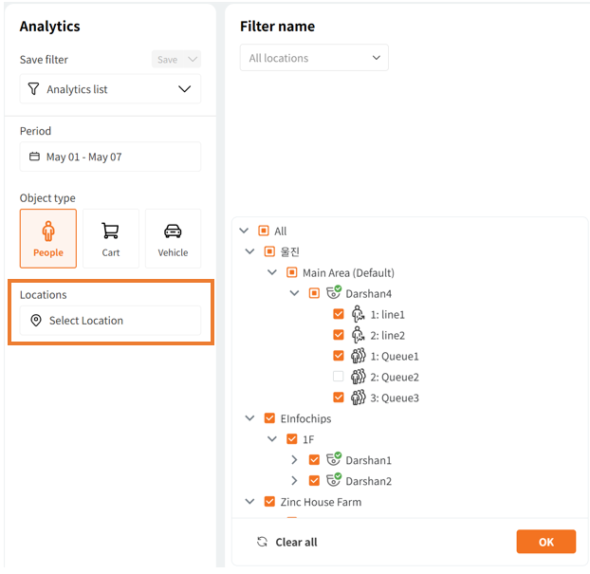
Task: Collapse the Main Area (Default) node
Action: (x=272, y=271)
